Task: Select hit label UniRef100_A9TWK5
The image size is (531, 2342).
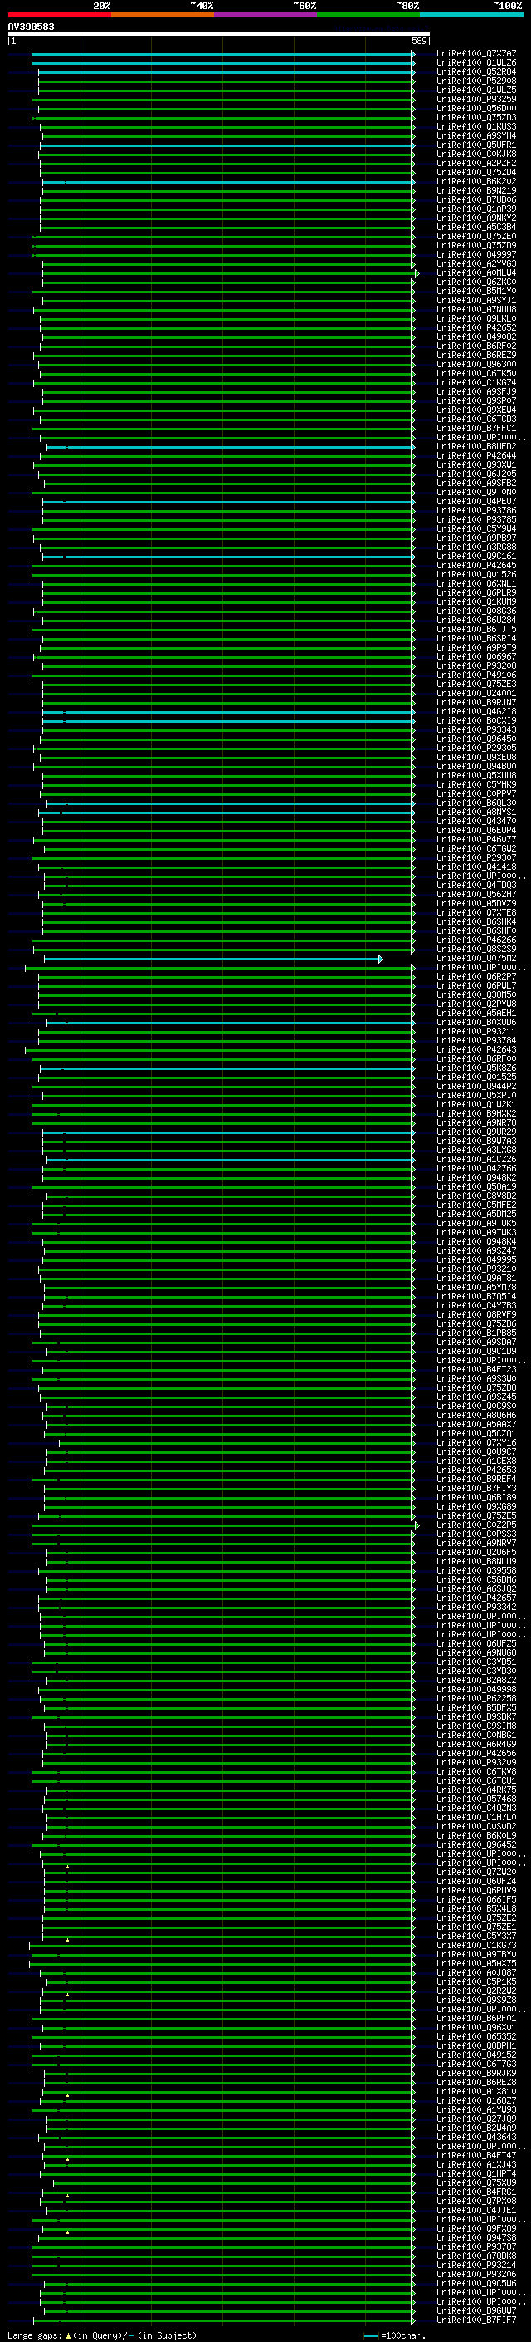Action: click(x=475, y=1224)
